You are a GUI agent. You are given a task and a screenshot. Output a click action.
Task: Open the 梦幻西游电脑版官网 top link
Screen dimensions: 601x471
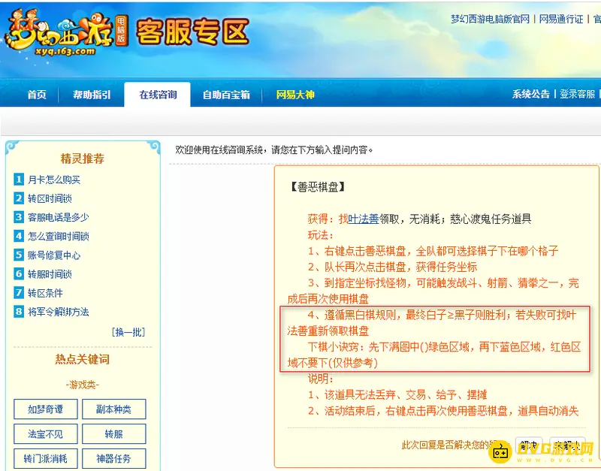(x=491, y=20)
